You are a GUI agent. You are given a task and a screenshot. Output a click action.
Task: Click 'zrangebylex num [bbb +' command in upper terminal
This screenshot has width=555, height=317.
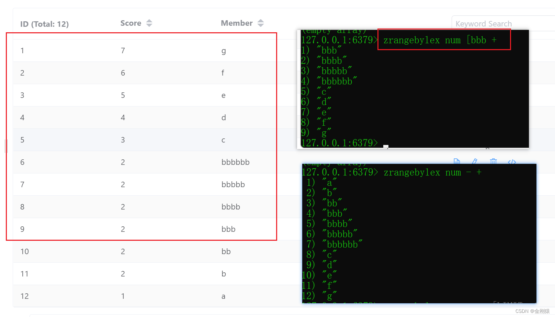click(x=440, y=40)
